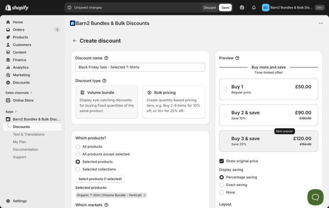The height and width of the screenshot is (208, 329).
Task: Select the Buy 1 preview radio
Action: click(x=226, y=89)
